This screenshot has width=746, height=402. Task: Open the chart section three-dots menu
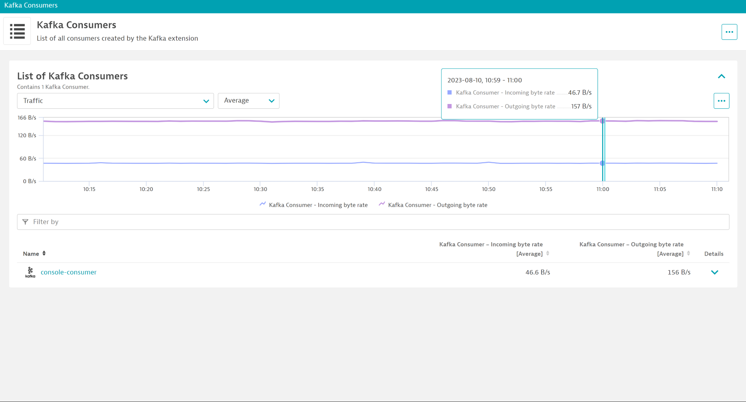pos(721,101)
